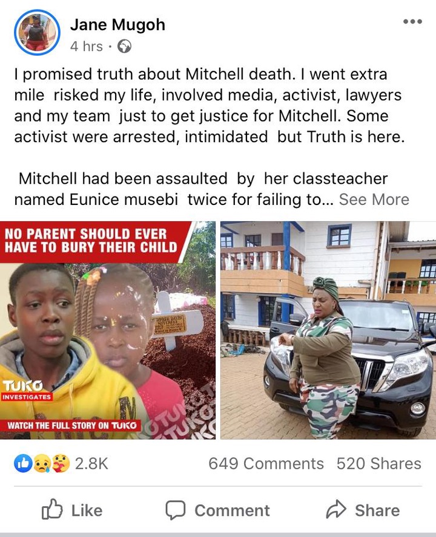Click the Share button label
The width and height of the screenshot is (436, 537).
click(377, 510)
